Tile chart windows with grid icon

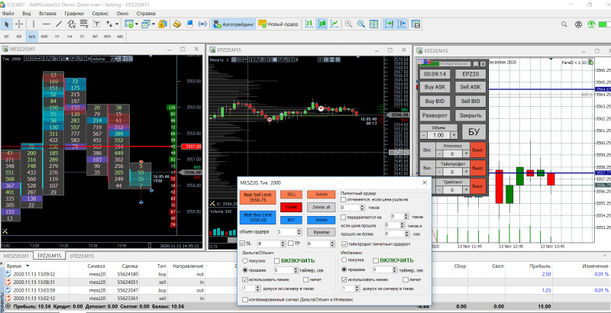[374, 24]
